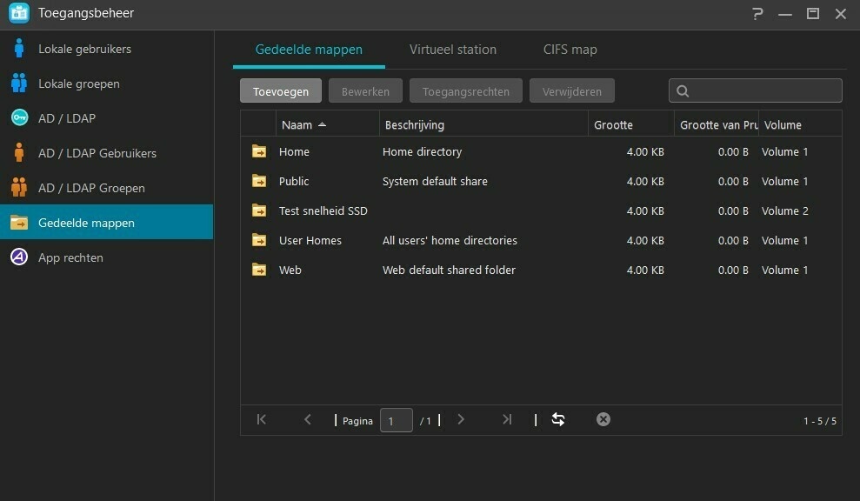Click 'Home directory' description text
Image resolution: width=860 pixels, height=501 pixels.
click(423, 151)
